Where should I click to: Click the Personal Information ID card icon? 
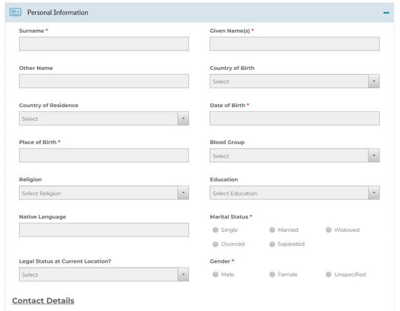pos(16,12)
